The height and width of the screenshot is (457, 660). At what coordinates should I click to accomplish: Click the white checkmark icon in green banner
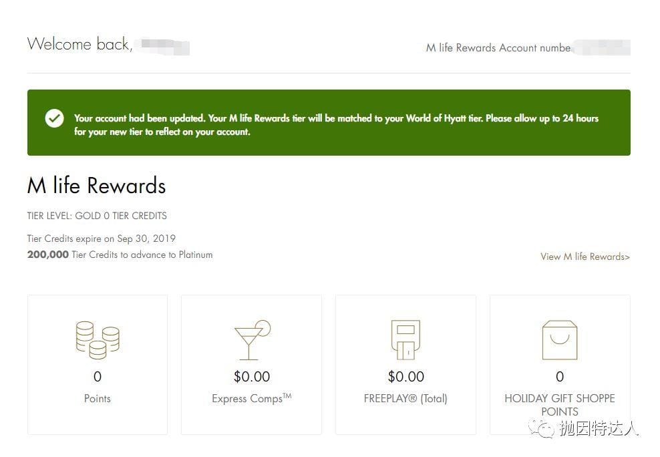54,119
